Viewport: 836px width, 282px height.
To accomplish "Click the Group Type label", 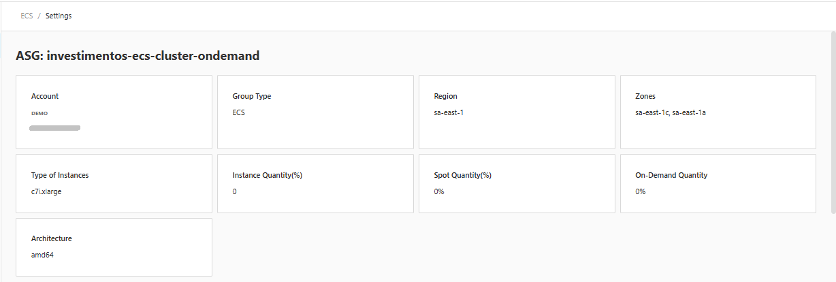I will 252,96.
